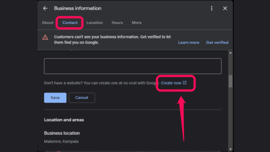
Task: Click the external-link icon beside Create now
Action: [x=185, y=83]
